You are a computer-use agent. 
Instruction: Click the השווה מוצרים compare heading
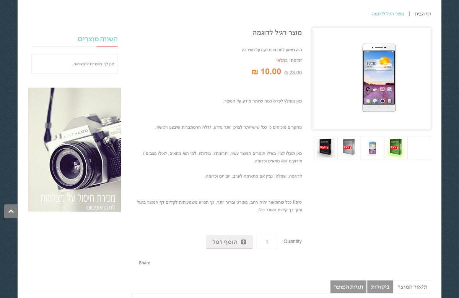[x=98, y=39]
